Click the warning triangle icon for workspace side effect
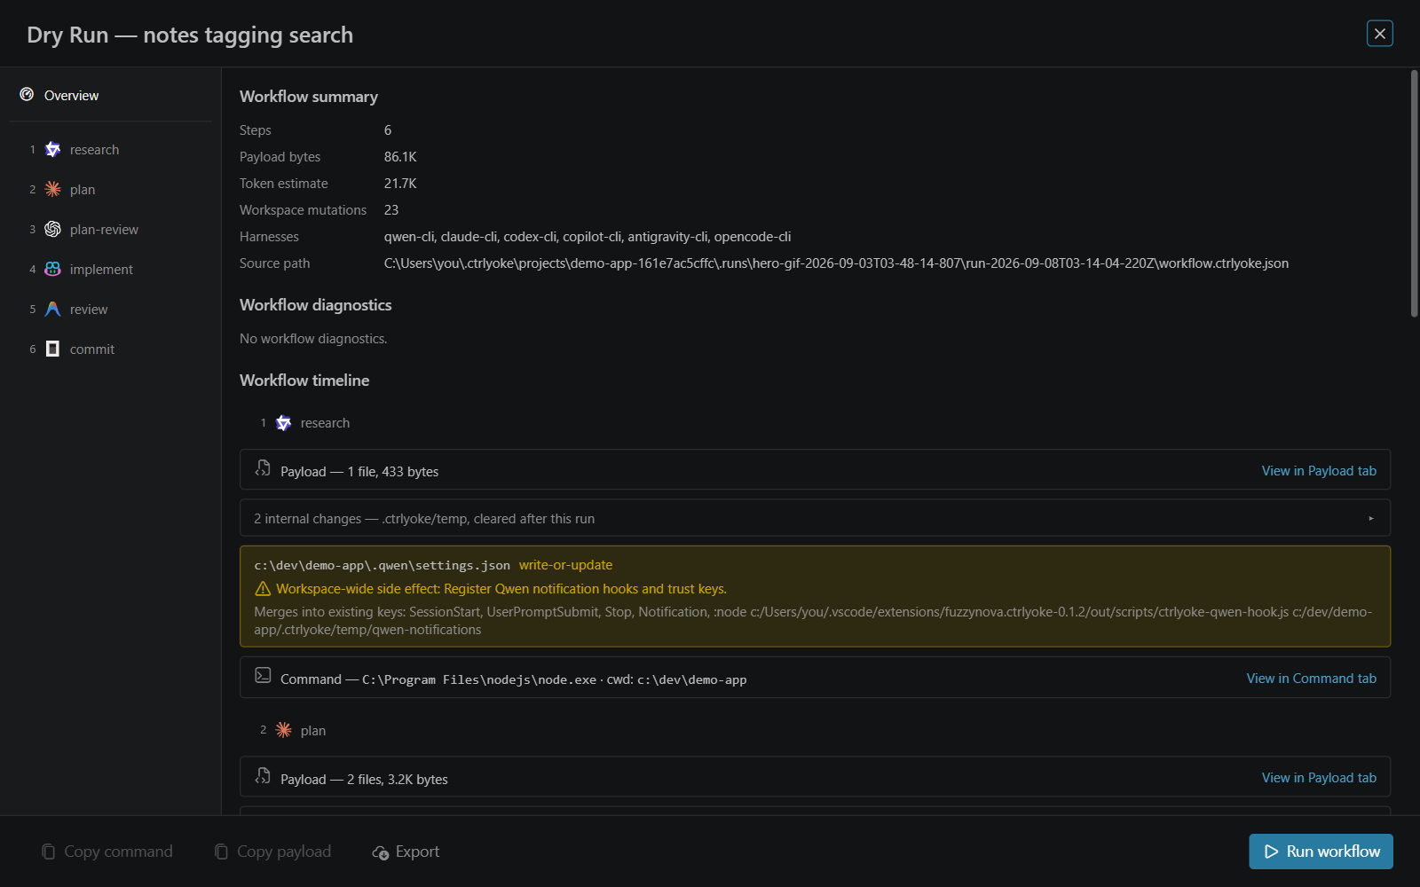This screenshot has height=887, width=1420. point(263,589)
